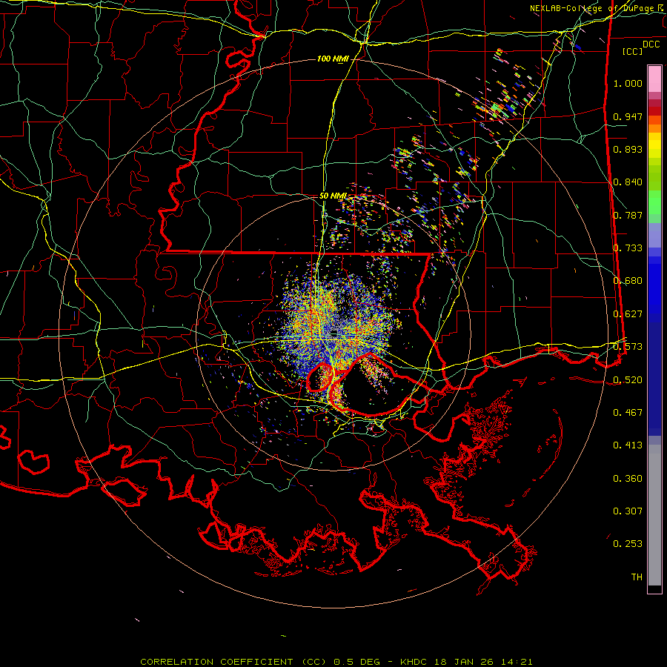
Task: Click the 18 JAN 26 date in the caption
Action: coord(464,662)
